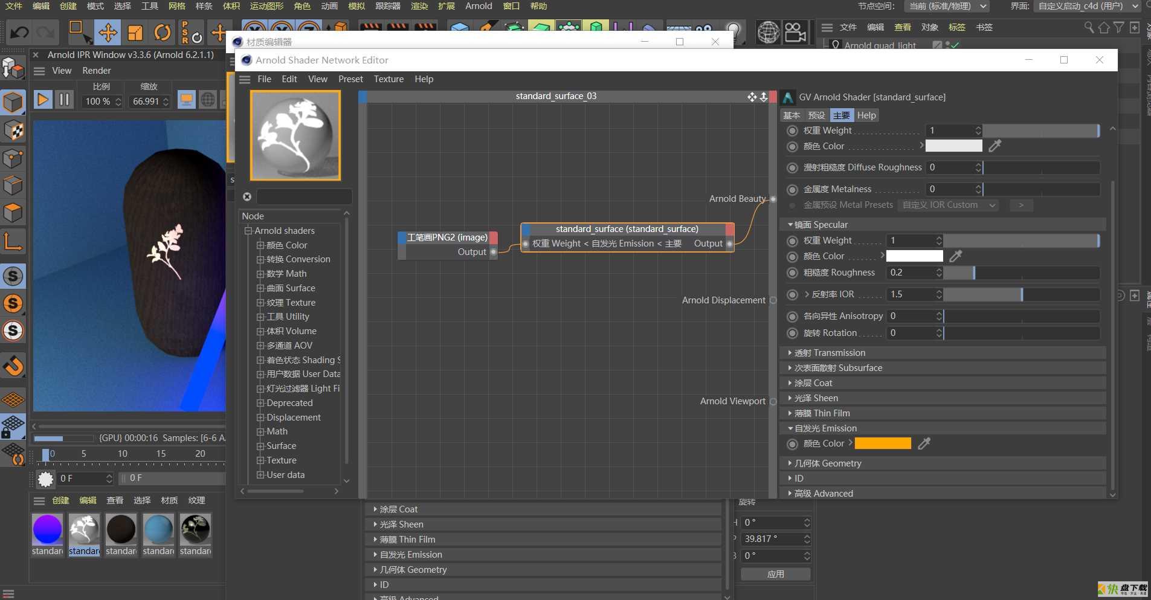
Task: Expand Texture node category in tree
Action: (x=260, y=303)
